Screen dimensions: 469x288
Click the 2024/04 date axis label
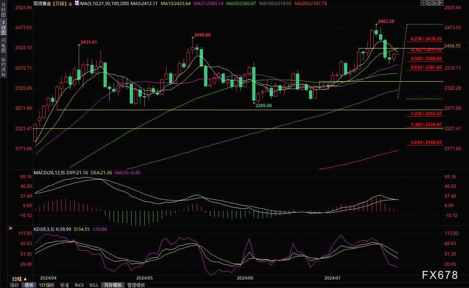coord(48,278)
